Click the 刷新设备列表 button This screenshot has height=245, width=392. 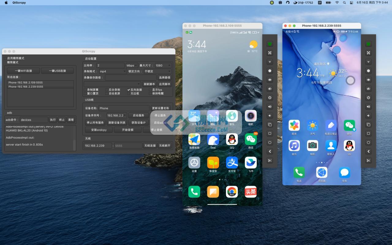(x=117, y=123)
